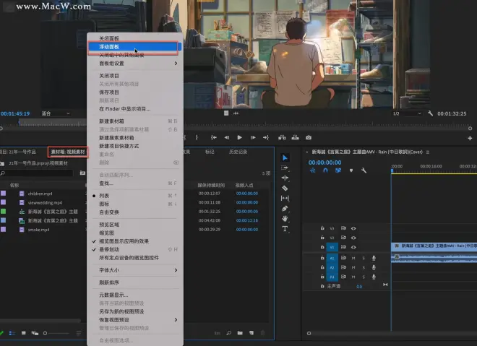Switch to the 历史记录 tab

[238, 152]
